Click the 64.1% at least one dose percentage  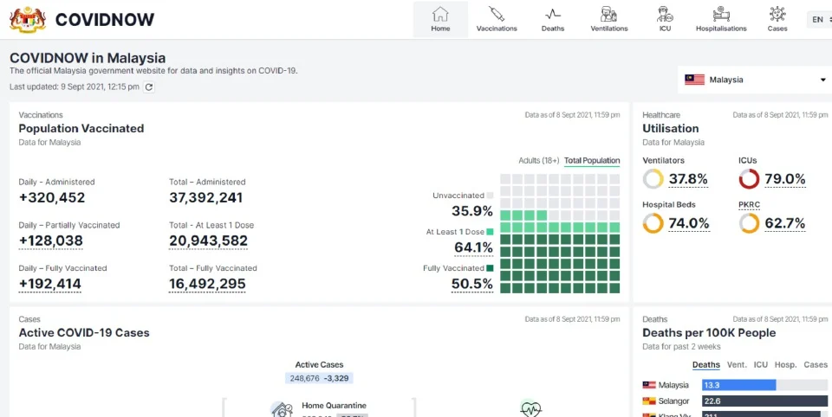coord(474,247)
